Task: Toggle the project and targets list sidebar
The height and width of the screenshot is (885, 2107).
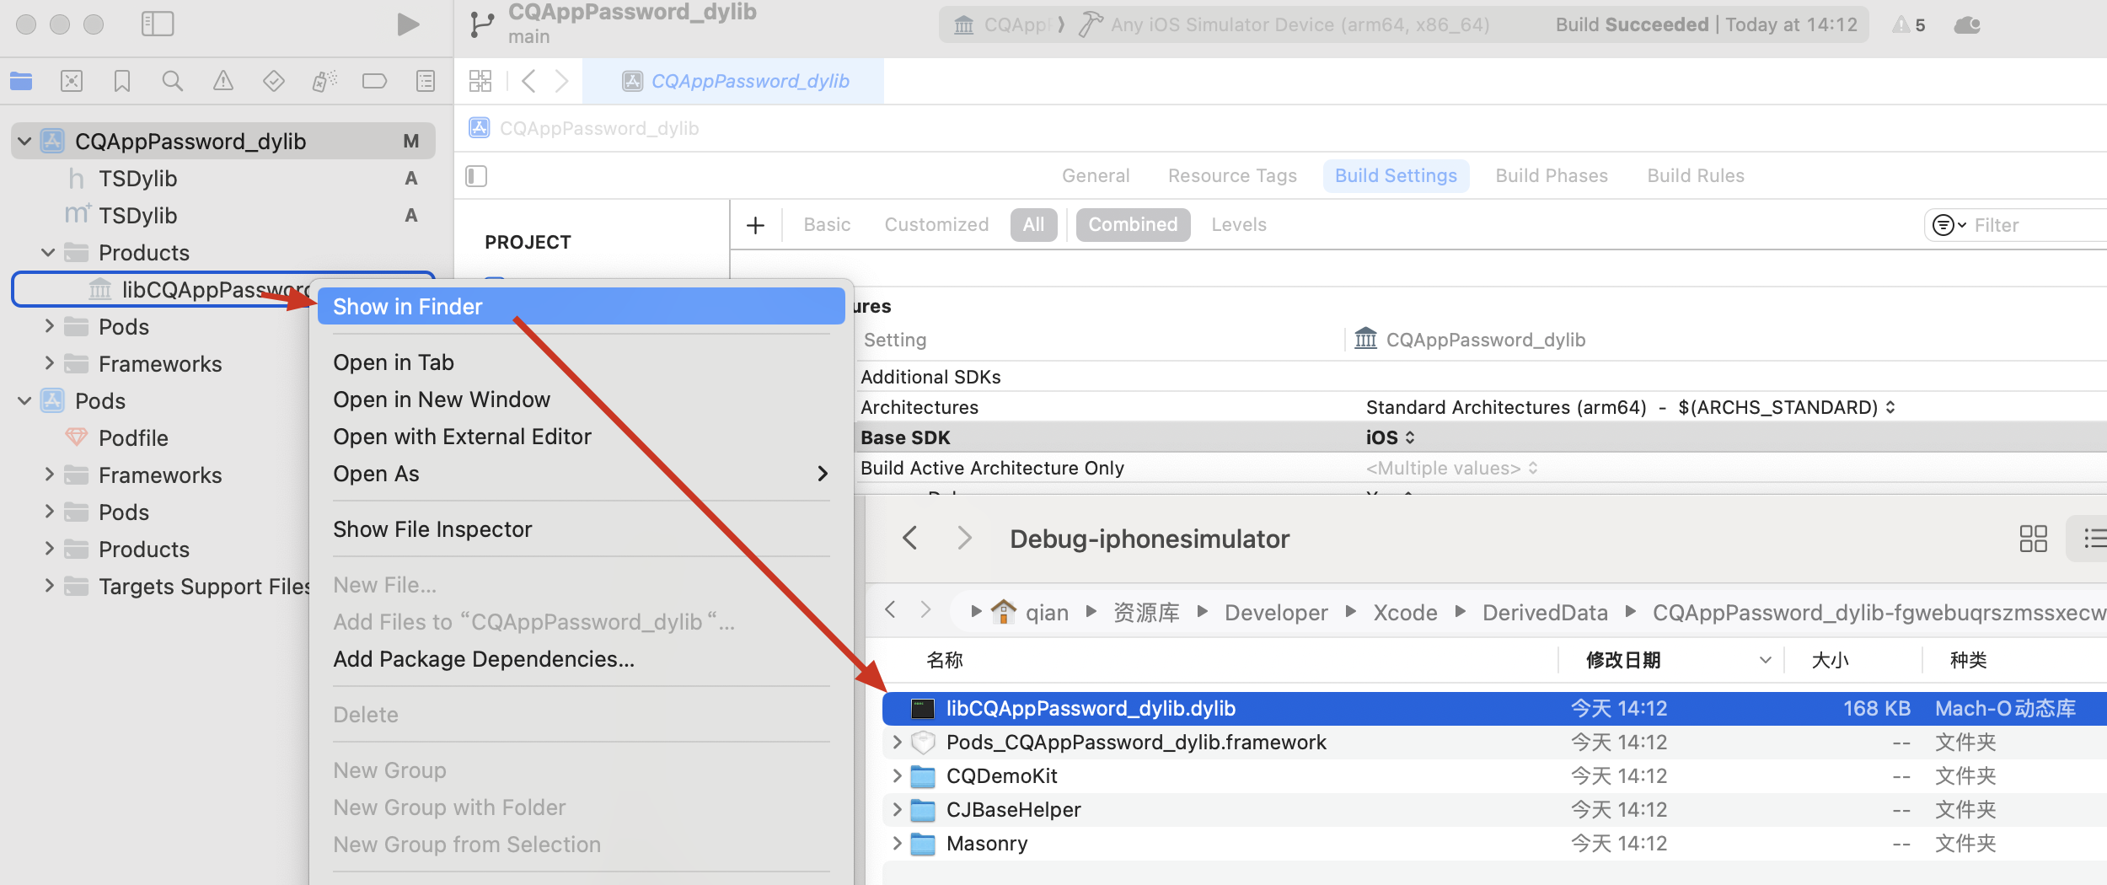Action: pos(476,176)
